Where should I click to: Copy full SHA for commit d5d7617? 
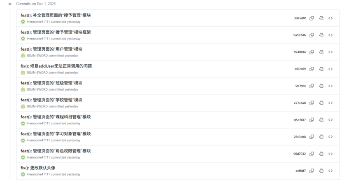tap(312, 120)
